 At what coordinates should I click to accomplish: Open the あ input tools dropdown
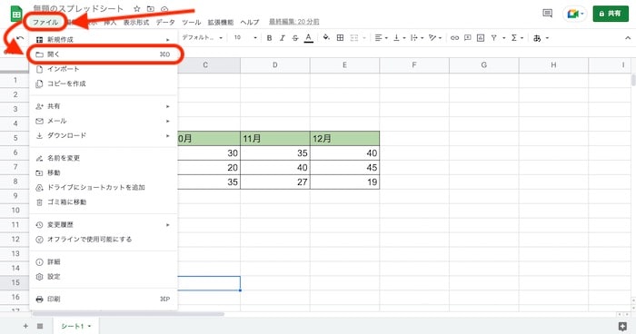pos(541,38)
